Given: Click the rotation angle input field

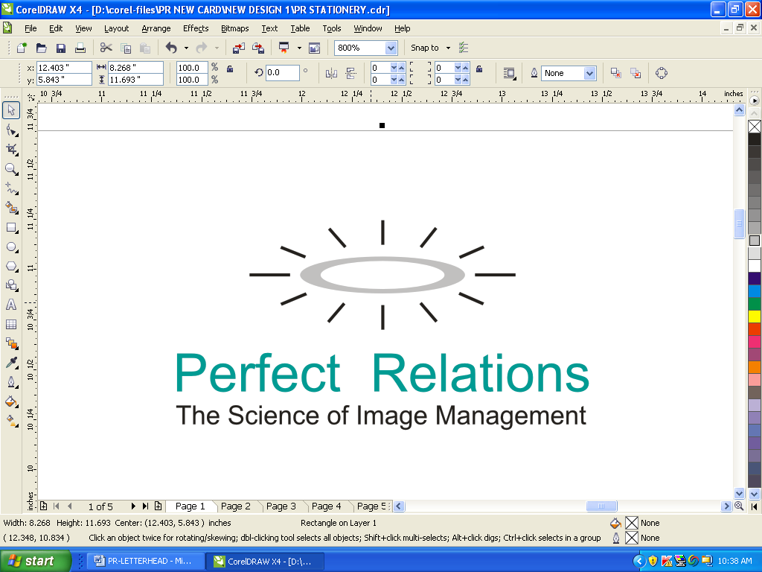Looking at the screenshot, I should [282, 72].
